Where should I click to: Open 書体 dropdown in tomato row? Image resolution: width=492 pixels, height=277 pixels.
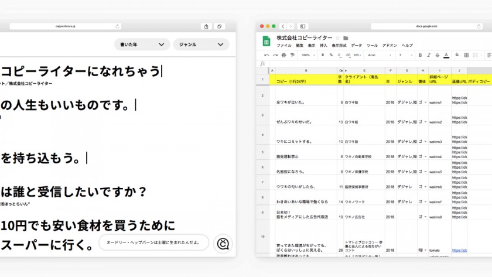tap(425, 250)
